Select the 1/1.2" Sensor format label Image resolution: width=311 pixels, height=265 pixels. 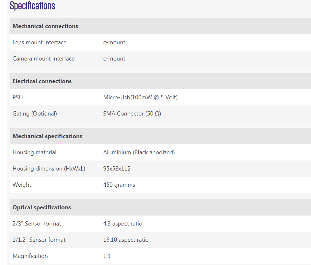pos(39,240)
